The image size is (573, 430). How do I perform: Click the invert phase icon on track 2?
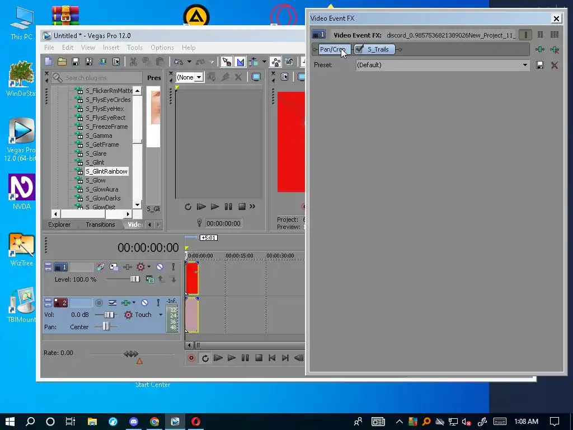tap(112, 303)
